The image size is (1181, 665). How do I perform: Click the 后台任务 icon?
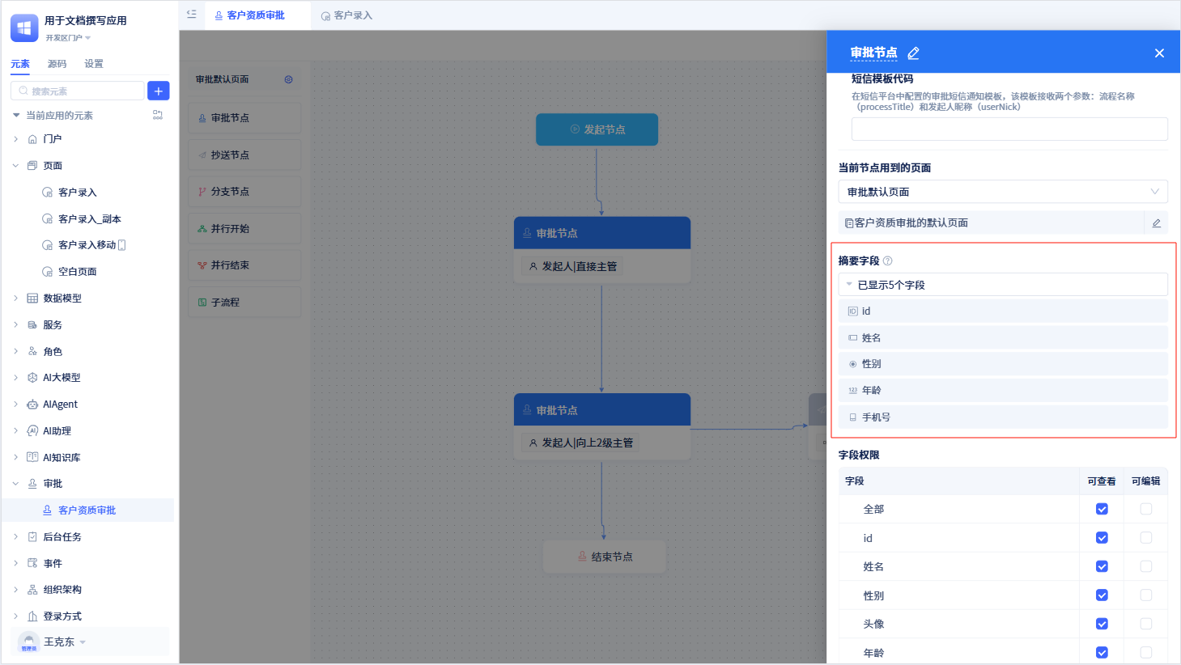[x=32, y=537]
